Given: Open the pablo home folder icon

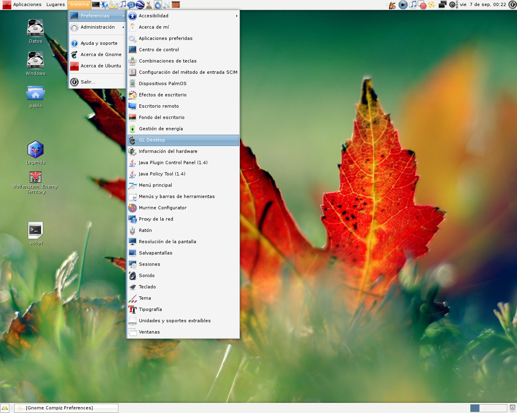Looking at the screenshot, I should tap(36, 96).
